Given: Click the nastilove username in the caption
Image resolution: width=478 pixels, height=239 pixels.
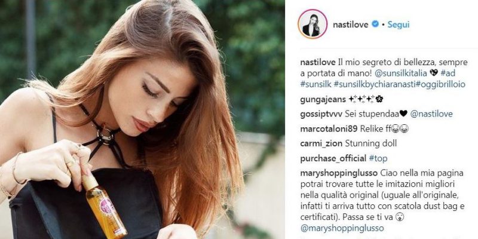Looking at the screenshot, I should [x=318, y=63].
